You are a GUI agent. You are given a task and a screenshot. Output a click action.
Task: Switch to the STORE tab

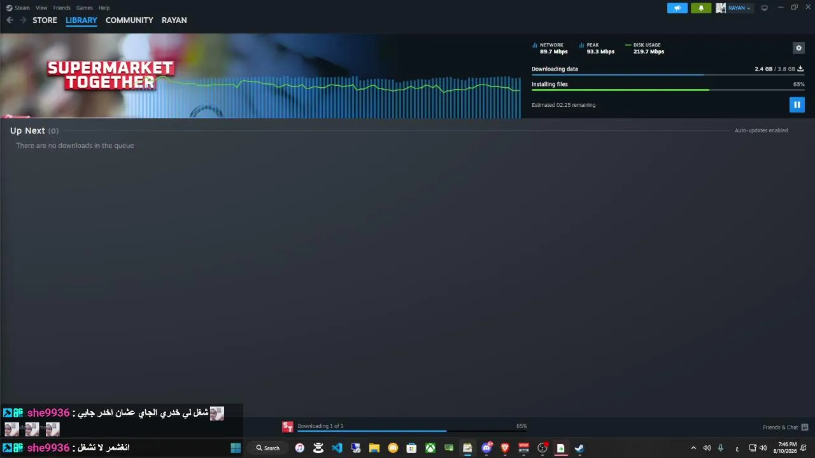click(x=45, y=20)
